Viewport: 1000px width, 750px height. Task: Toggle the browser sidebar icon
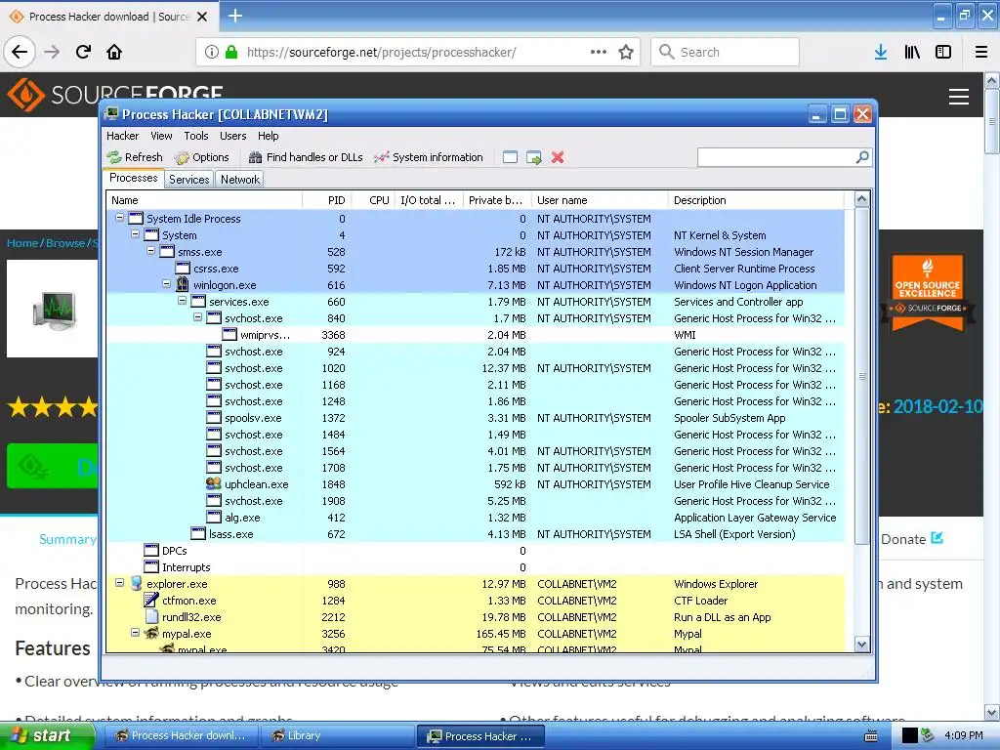[943, 52]
